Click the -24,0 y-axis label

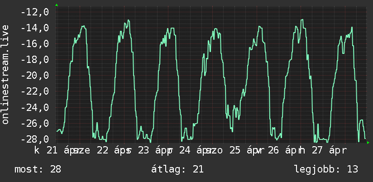click(x=35, y=108)
